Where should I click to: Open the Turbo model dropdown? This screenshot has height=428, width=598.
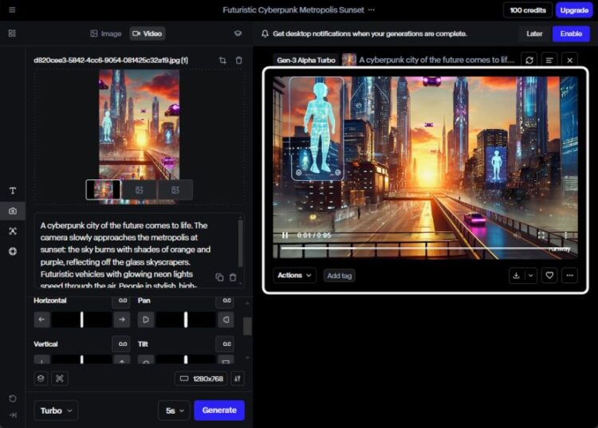pos(56,410)
